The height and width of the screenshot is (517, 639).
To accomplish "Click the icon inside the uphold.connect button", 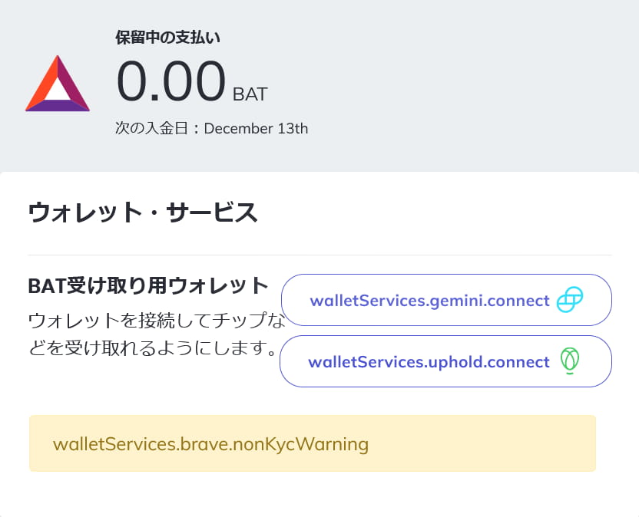I will (x=570, y=361).
